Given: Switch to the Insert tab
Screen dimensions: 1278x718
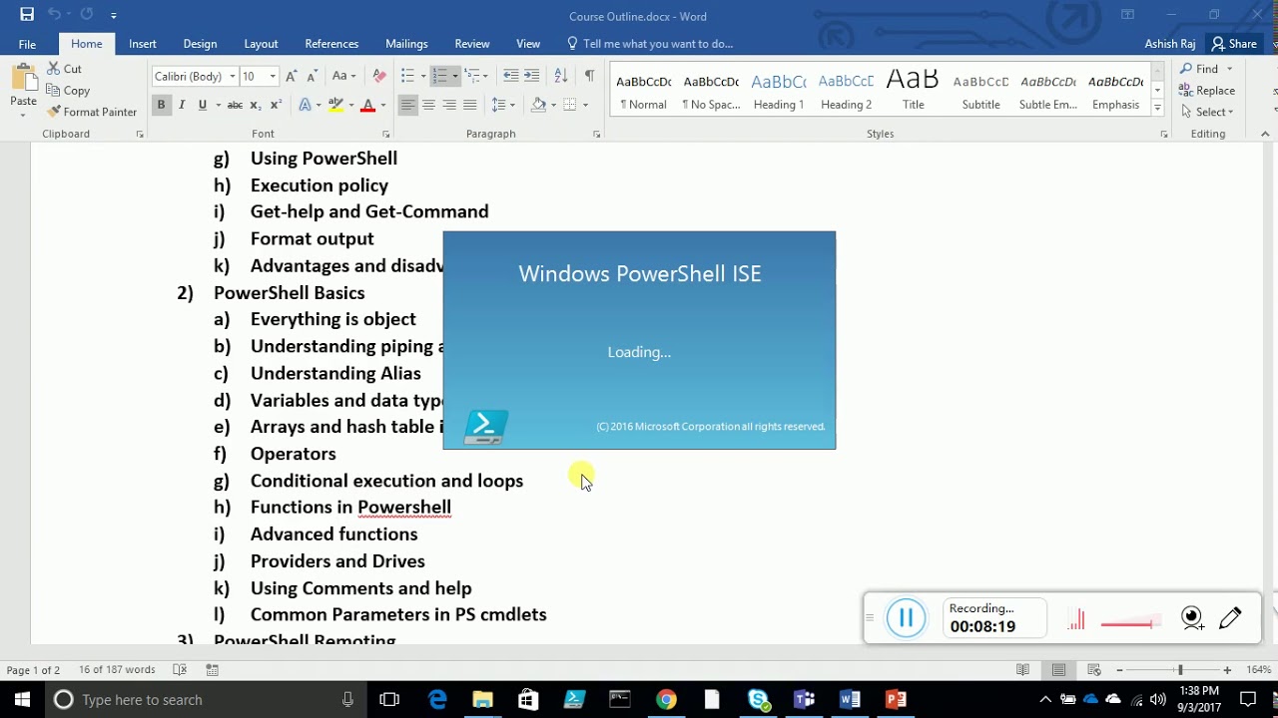Looking at the screenshot, I should 143,44.
